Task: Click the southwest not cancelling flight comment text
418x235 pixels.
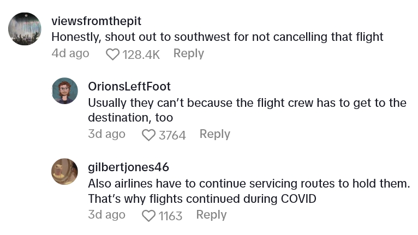Action: coord(217,37)
